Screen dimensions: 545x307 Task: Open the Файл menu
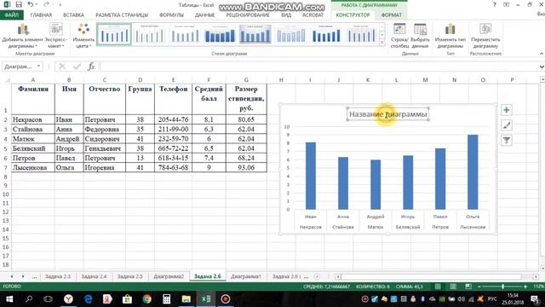11,15
